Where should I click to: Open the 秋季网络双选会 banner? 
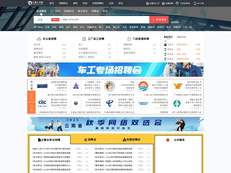point(116,124)
